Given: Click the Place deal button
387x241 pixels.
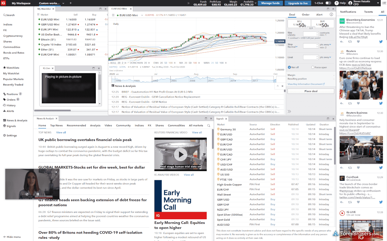Looking at the screenshot, I should pyautogui.click(x=311, y=91).
